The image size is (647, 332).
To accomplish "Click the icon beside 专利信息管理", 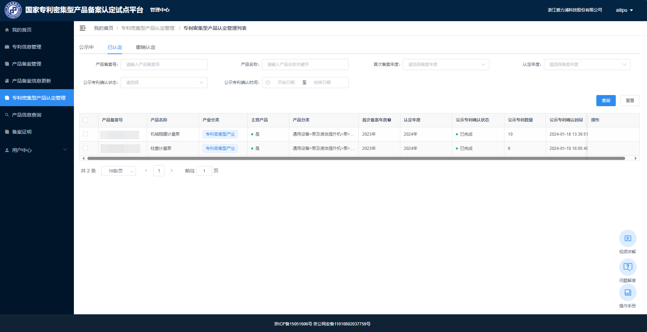I will [7, 47].
